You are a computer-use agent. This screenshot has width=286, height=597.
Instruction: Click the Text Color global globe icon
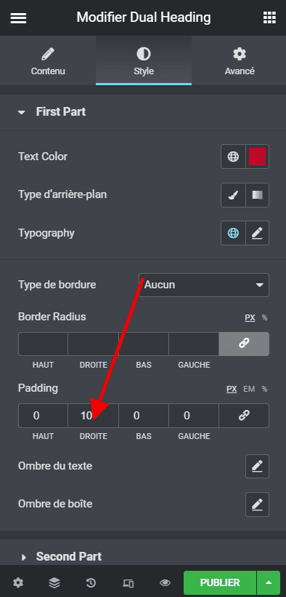[233, 157]
